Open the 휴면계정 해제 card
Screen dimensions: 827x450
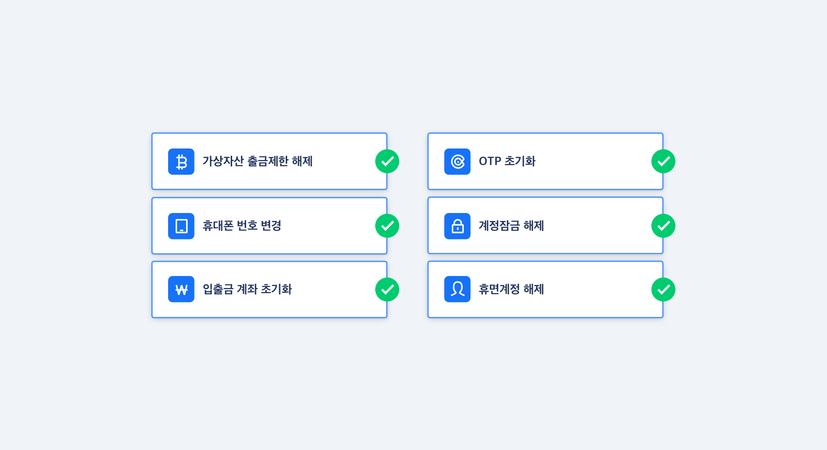(511, 289)
